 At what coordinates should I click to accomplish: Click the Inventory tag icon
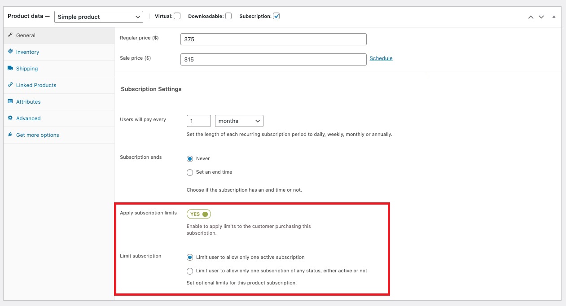pyautogui.click(x=10, y=52)
